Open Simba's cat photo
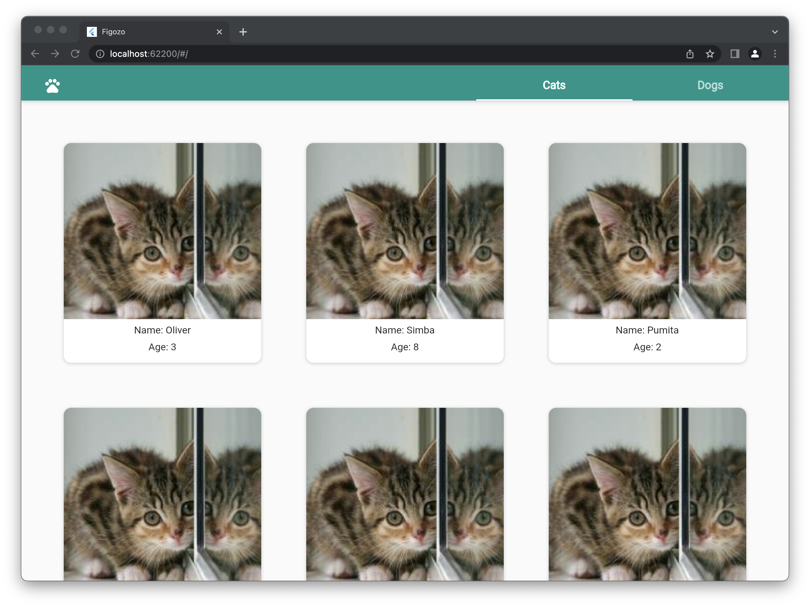This screenshot has width=810, height=607. pyautogui.click(x=405, y=231)
